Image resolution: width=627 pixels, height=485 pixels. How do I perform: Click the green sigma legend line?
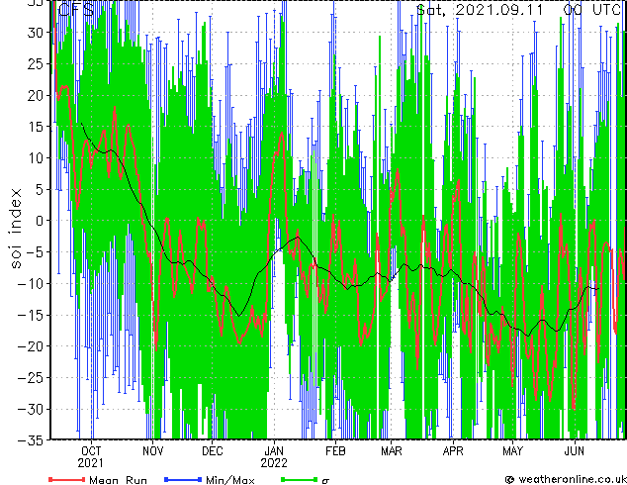pos(299,479)
